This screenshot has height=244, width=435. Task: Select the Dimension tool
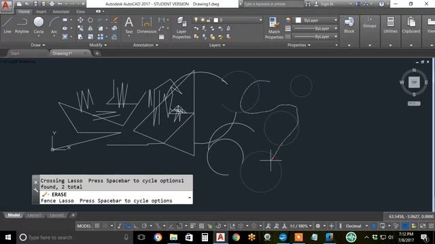pyautogui.click(x=147, y=25)
